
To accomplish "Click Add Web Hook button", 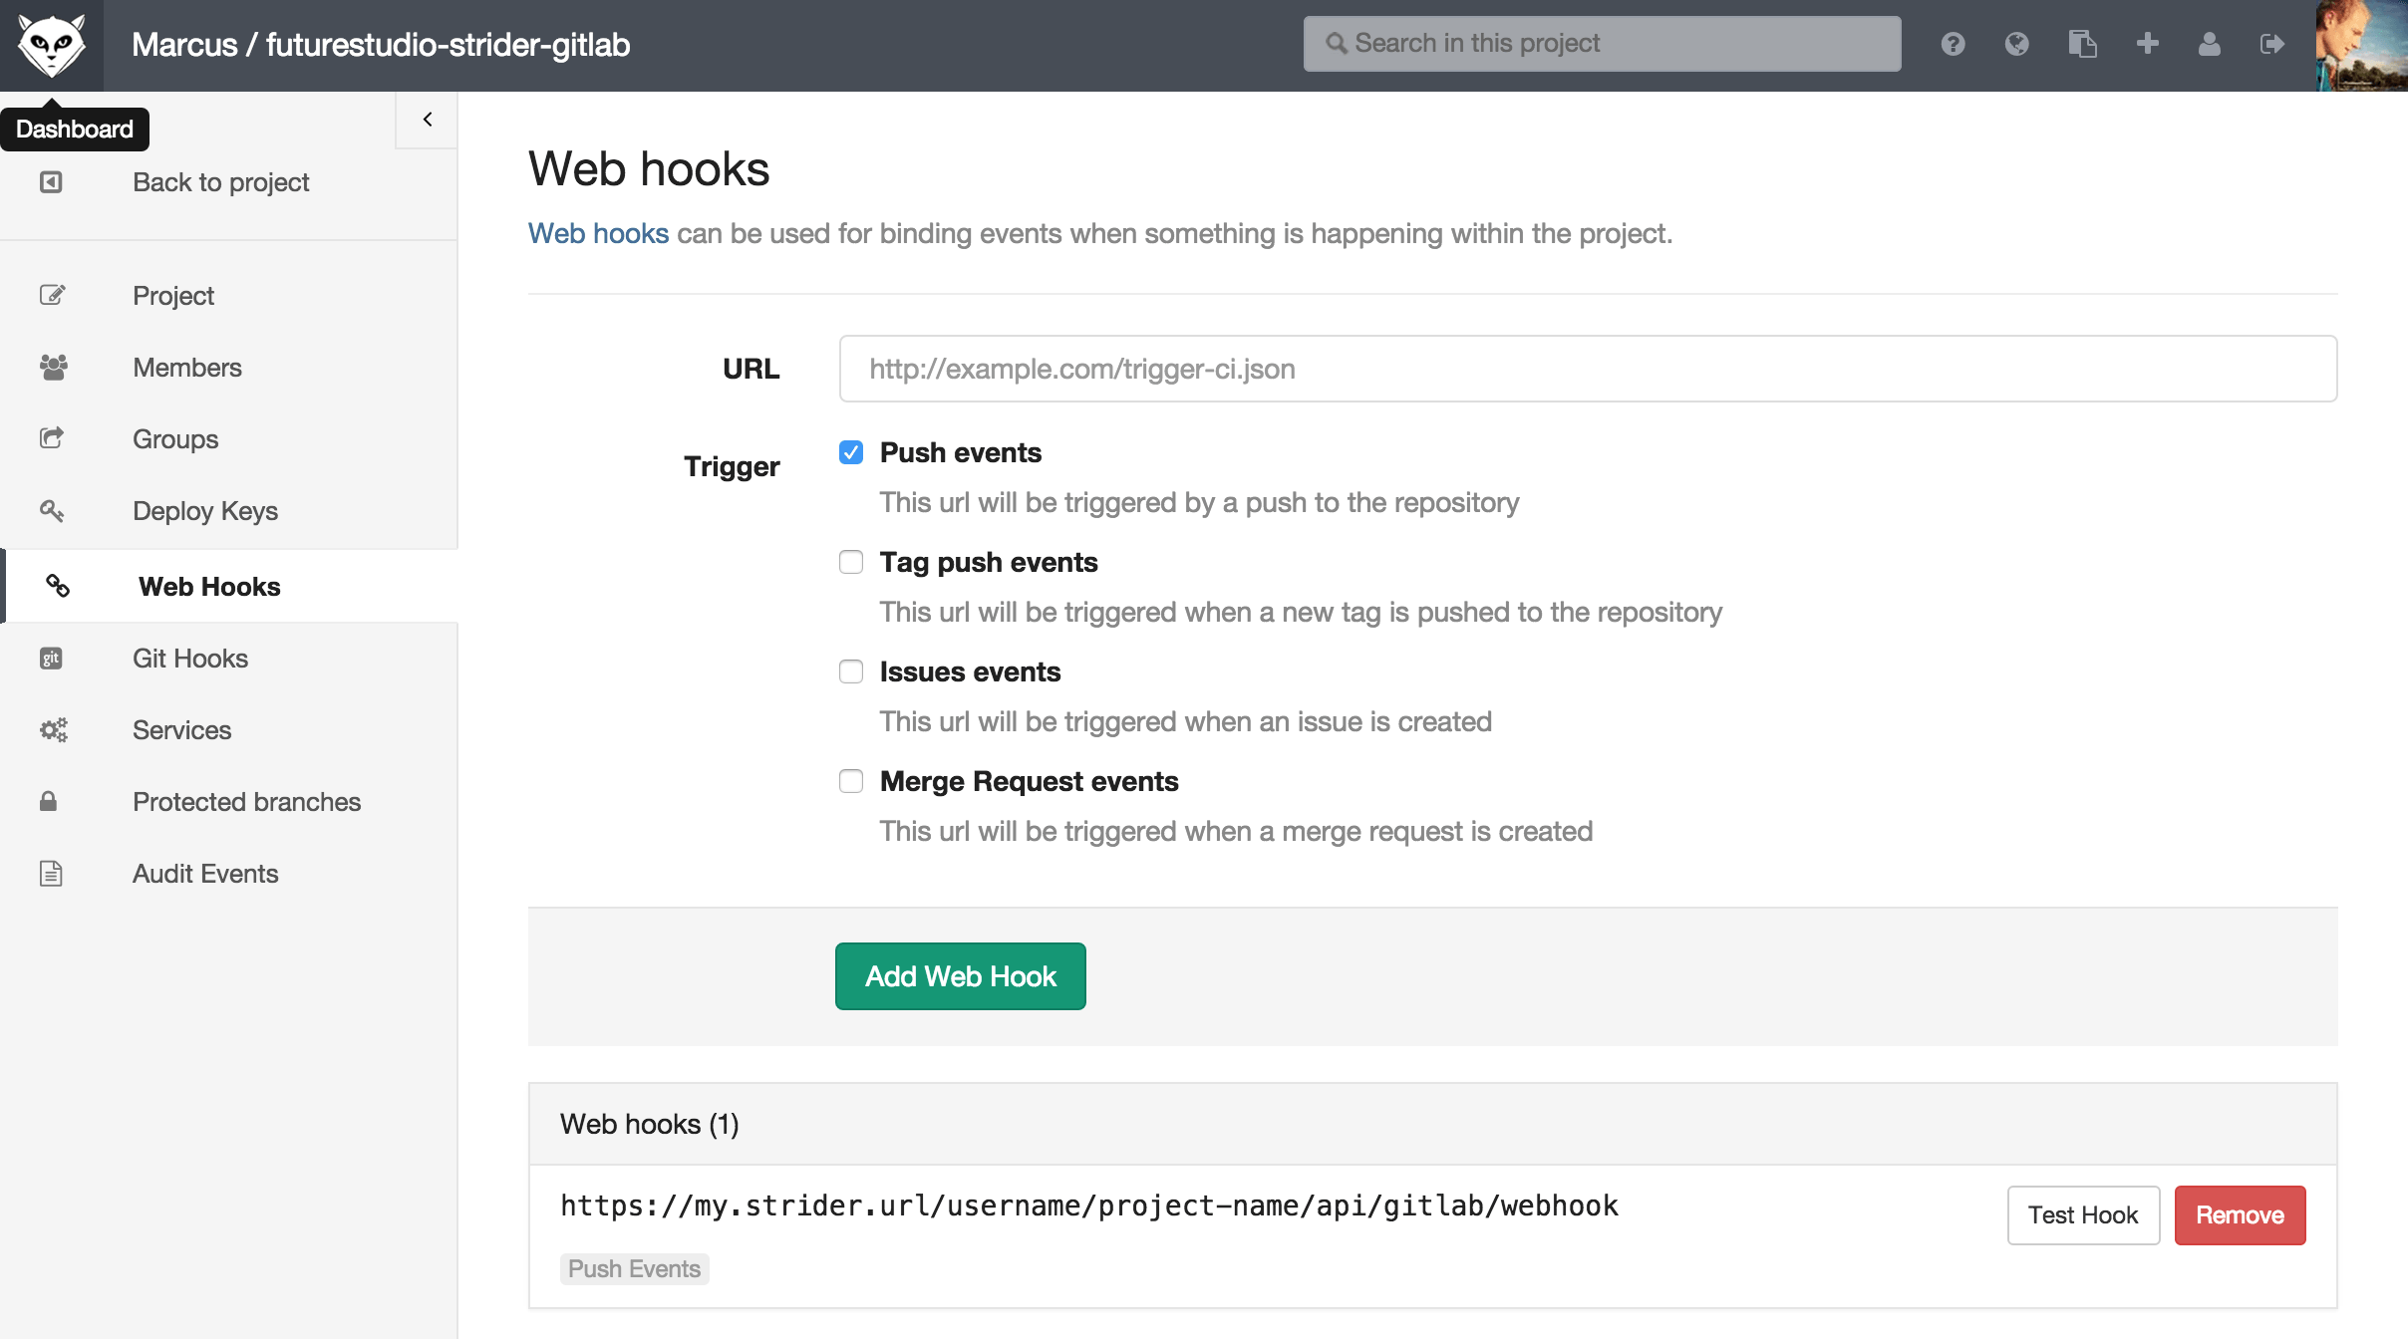I will tap(960, 974).
